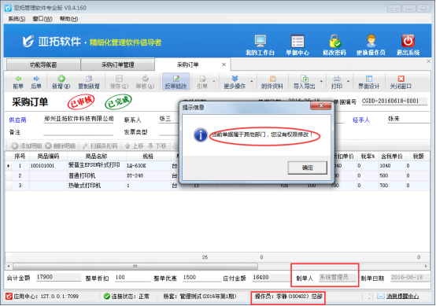Image resolution: width=436 pixels, height=306 pixels.
Task: Open the 消息提醒中心 link
Action: pyautogui.click(x=402, y=297)
